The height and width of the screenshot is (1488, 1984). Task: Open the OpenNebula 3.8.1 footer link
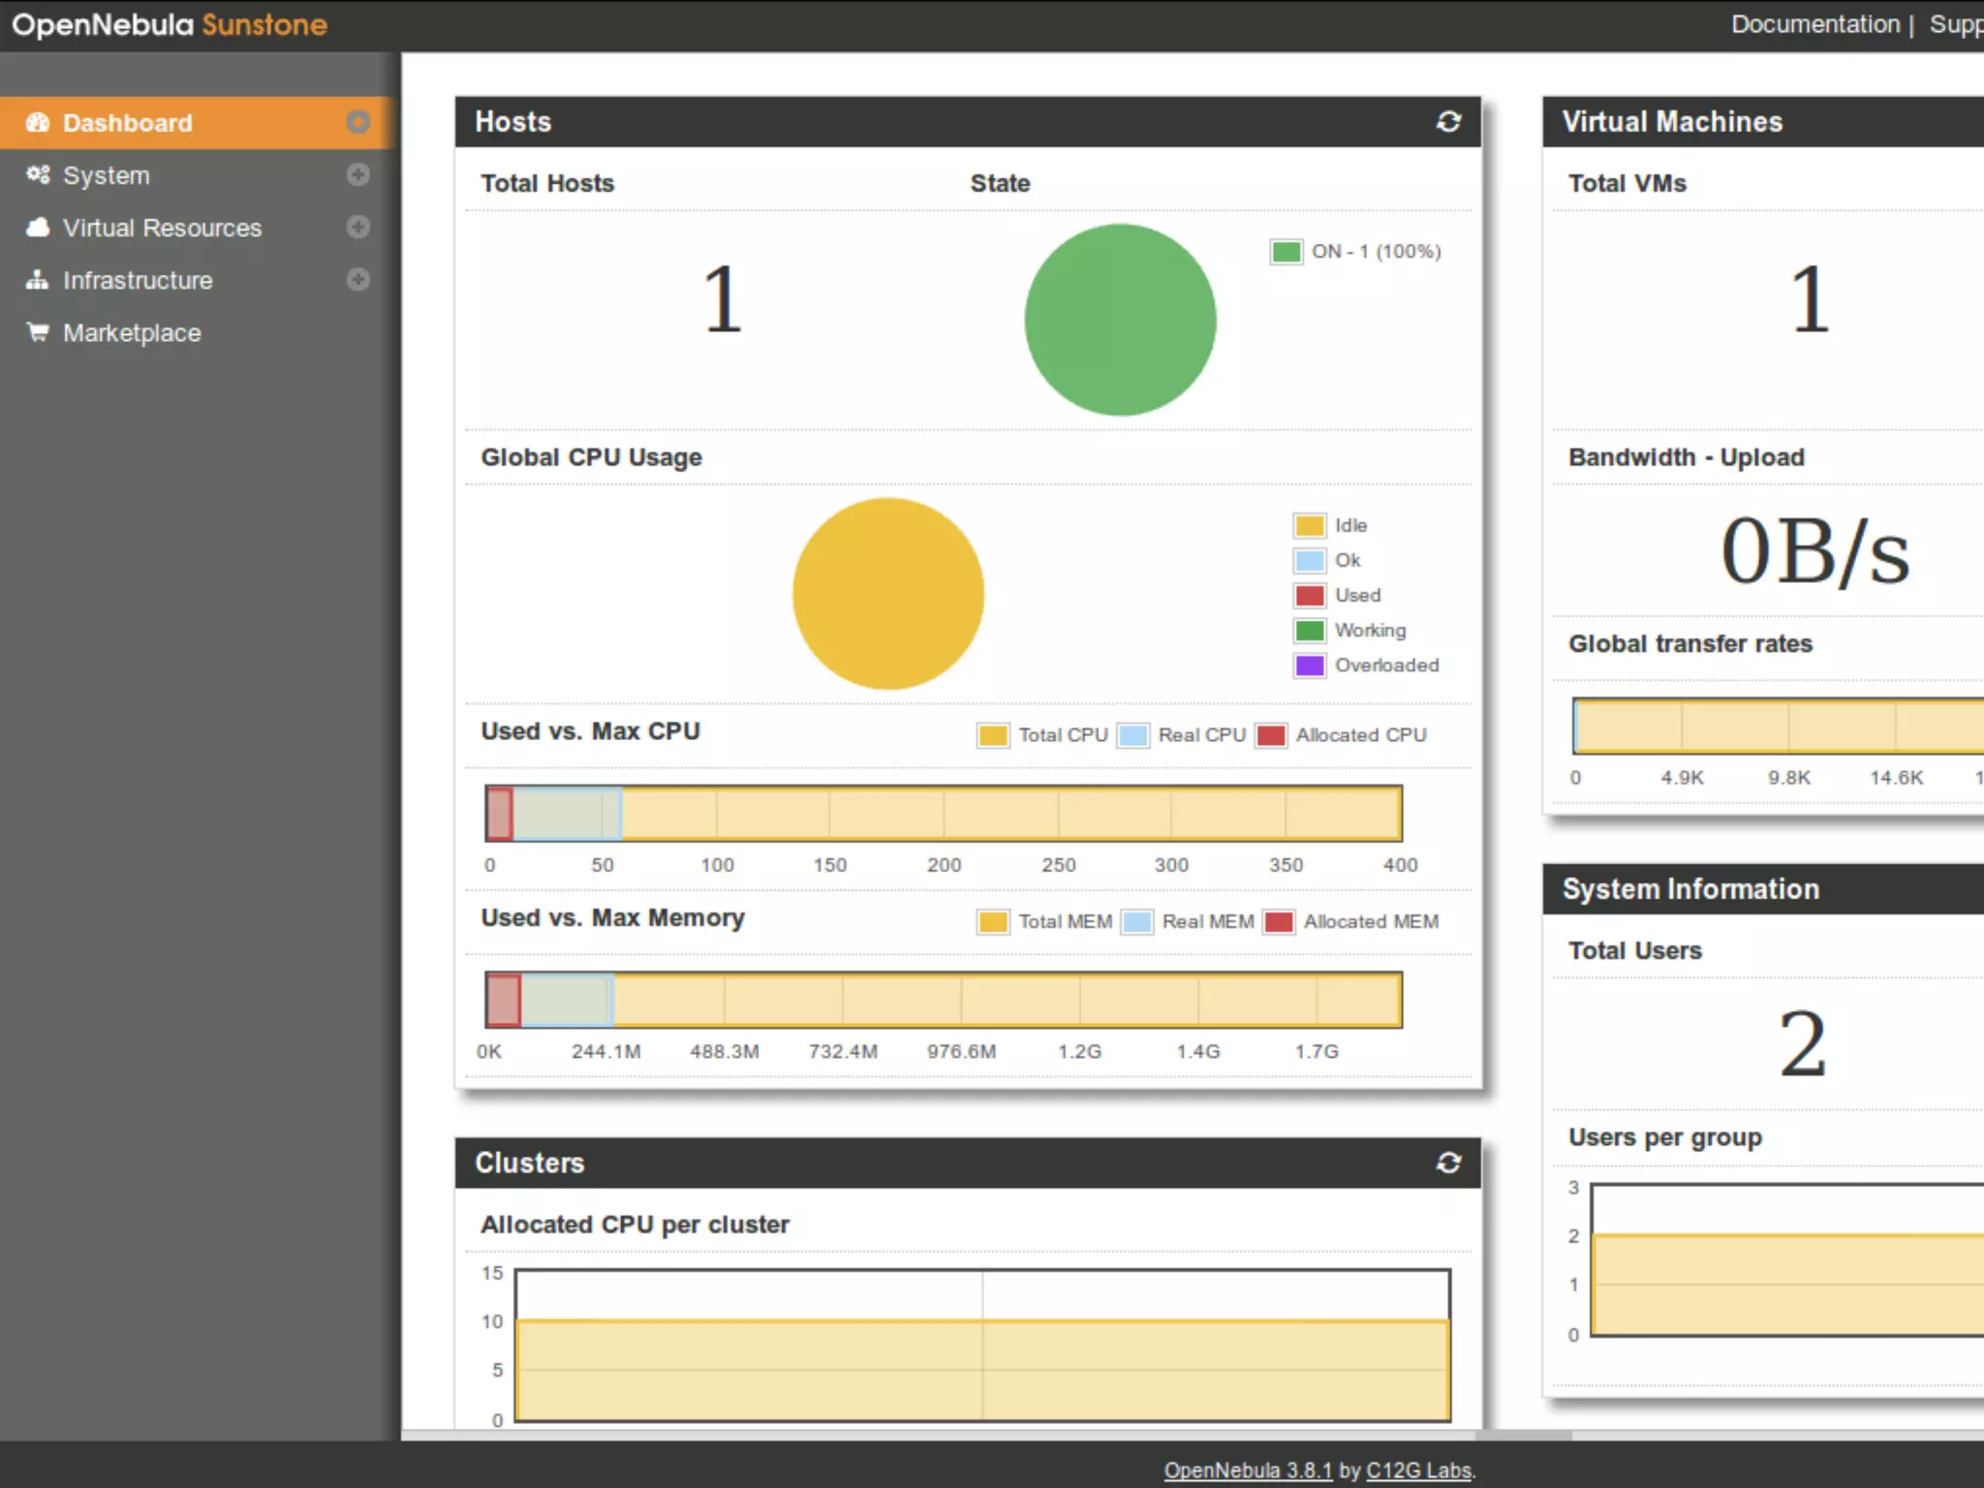[x=1248, y=1470]
